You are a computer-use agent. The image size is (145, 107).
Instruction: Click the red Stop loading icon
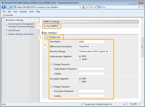click(95, 7)
